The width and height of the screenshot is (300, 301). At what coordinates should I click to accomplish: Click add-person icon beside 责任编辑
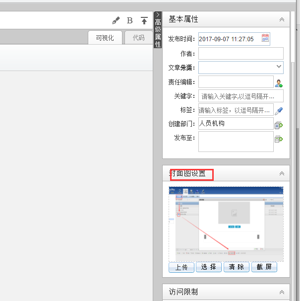(x=279, y=82)
